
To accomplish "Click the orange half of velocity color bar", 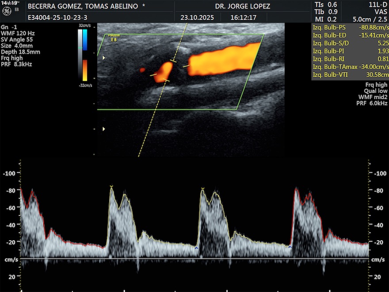I will tap(85, 70).
